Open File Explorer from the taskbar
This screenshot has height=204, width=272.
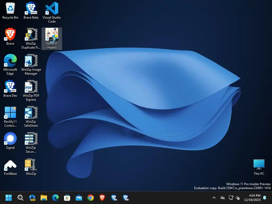44,198
